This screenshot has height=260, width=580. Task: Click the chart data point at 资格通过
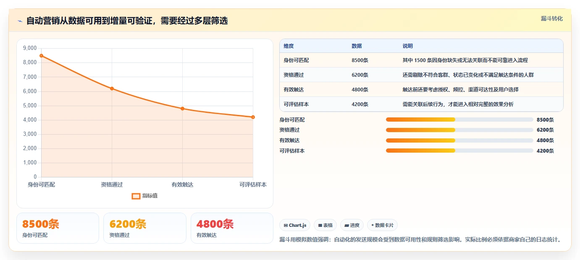pos(112,88)
